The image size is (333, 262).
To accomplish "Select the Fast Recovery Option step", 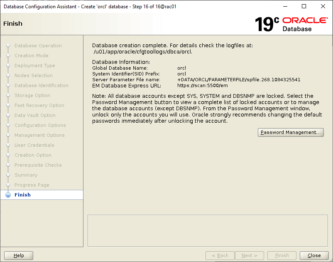I will 39,105.
